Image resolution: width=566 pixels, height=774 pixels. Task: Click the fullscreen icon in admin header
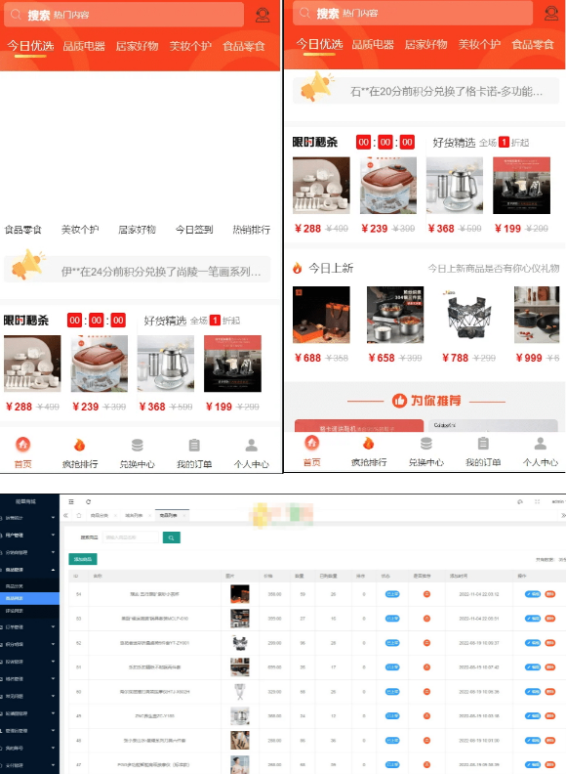tap(538, 501)
